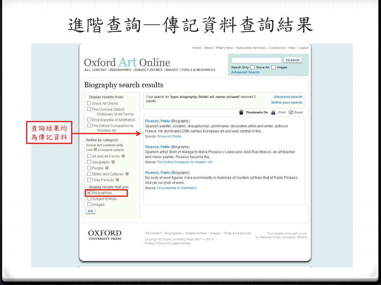This screenshot has width=381, height=285.
Task: Open the ALL CONTENT menu
Action: point(96,70)
